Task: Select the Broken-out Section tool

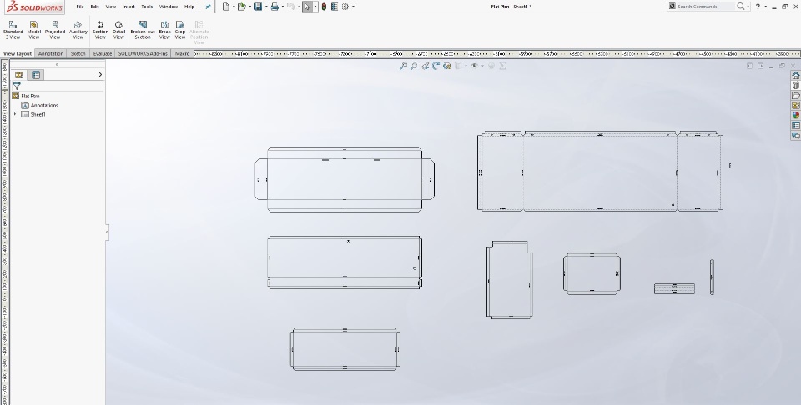Action: coord(143,30)
